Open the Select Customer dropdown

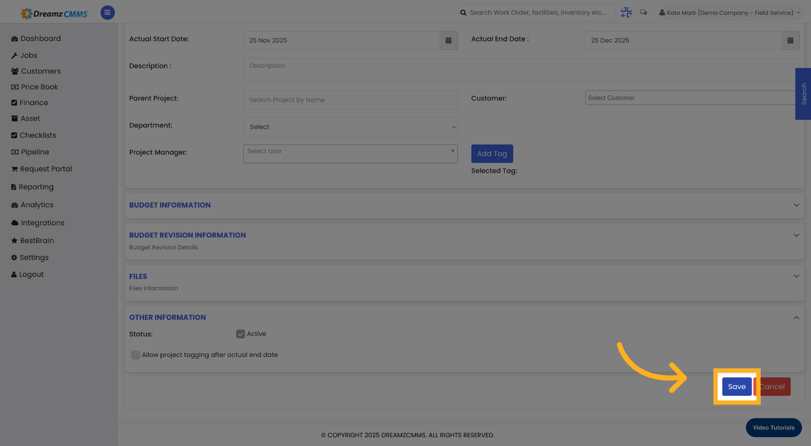pos(690,98)
